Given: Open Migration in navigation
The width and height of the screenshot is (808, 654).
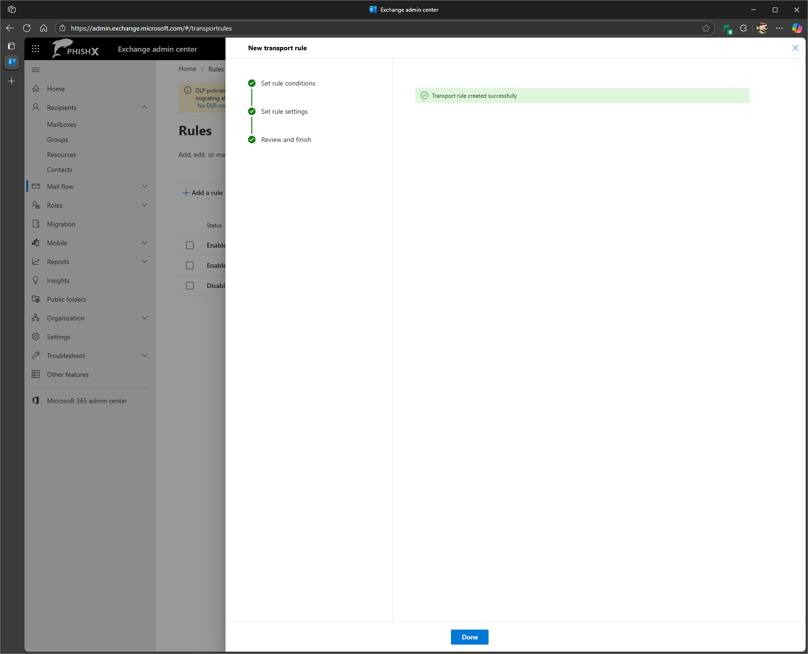Looking at the screenshot, I should pyautogui.click(x=61, y=224).
